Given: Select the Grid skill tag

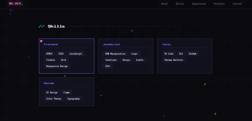Looking at the screenshot, I should (x=64, y=60).
